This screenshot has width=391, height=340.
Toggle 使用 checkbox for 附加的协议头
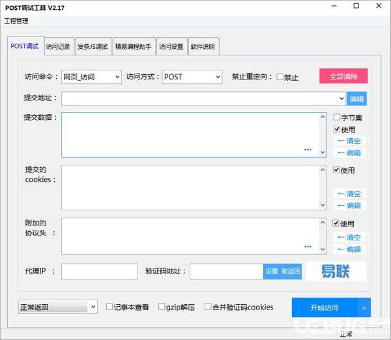tap(336, 223)
